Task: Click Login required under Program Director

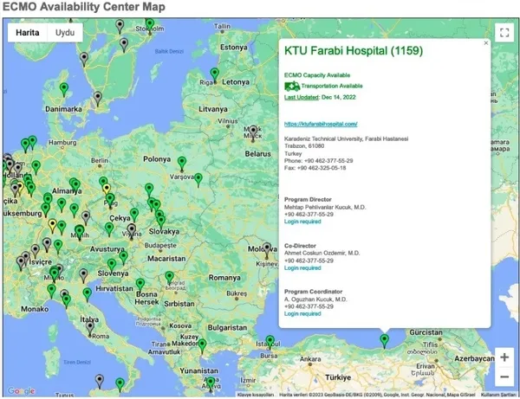Action: click(x=302, y=221)
